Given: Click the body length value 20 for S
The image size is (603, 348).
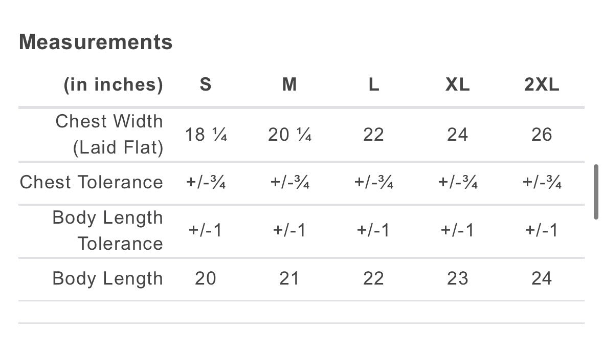Looking at the screenshot, I should click(x=205, y=278).
